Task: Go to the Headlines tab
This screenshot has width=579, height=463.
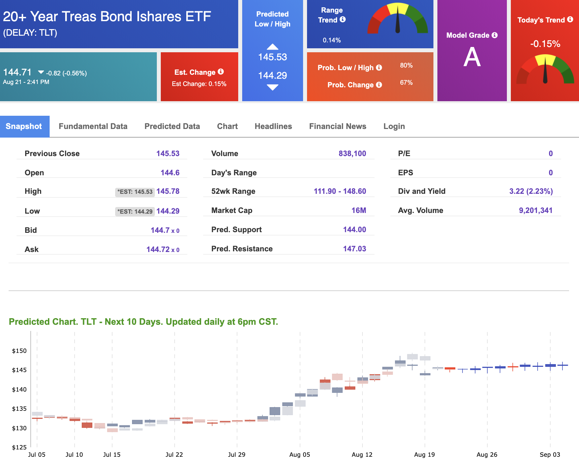Action: pyautogui.click(x=273, y=126)
